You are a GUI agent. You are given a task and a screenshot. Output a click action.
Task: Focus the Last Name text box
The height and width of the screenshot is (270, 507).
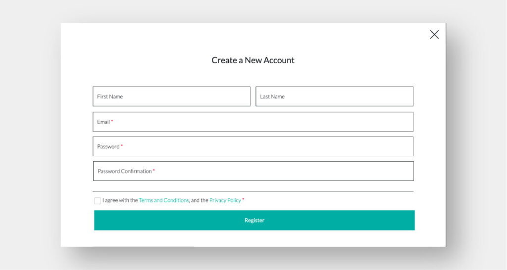347,96
